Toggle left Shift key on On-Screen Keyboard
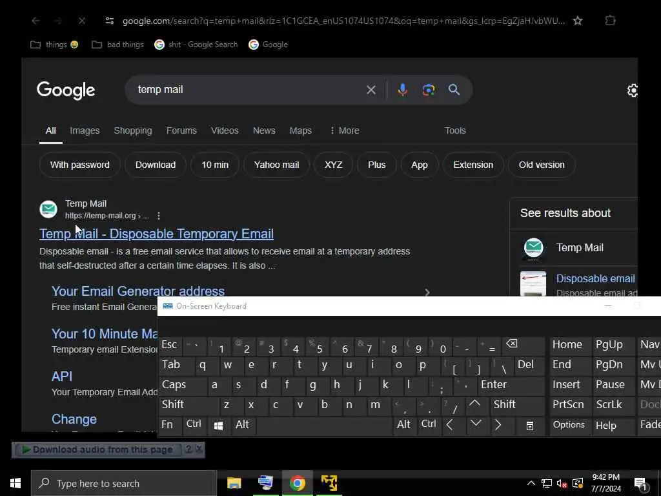The image size is (661, 496). 189,404
